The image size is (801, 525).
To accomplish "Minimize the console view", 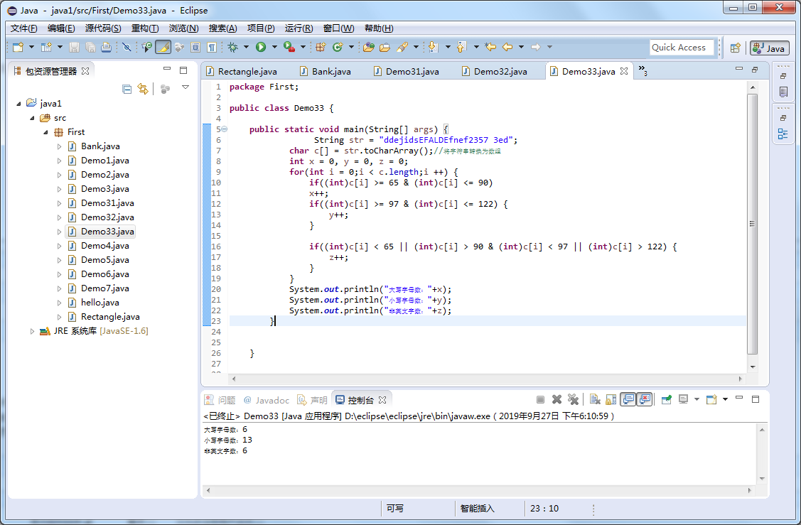I will [x=738, y=398].
